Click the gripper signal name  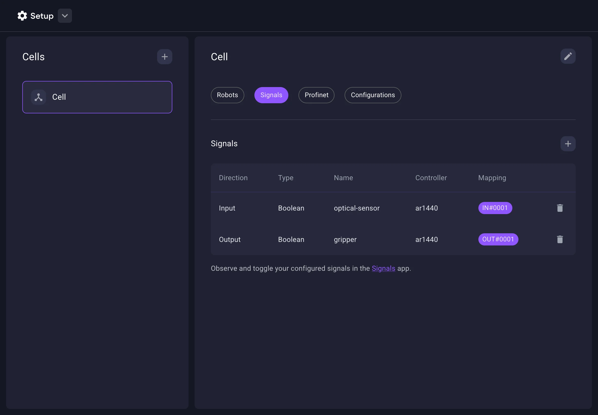pyautogui.click(x=345, y=240)
